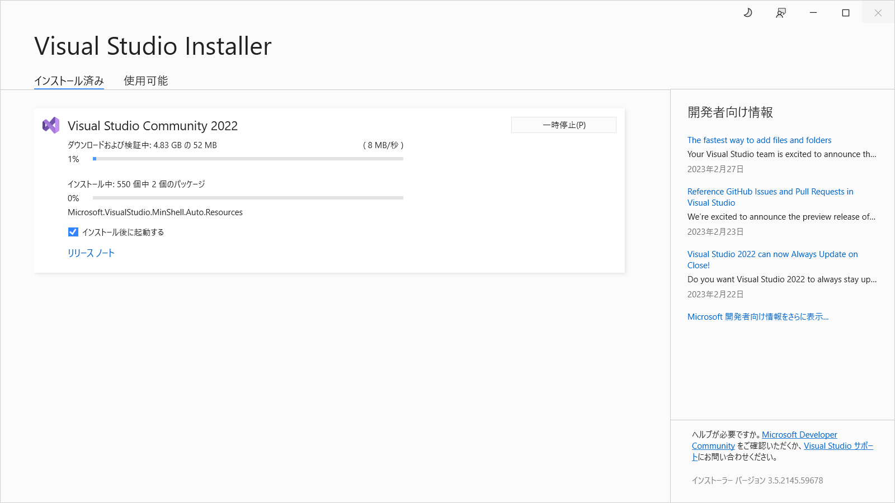Click the download speed '( 8 MB/秒 )'
This screenshot has height=503, width=895.
click(x=383, y=145)
